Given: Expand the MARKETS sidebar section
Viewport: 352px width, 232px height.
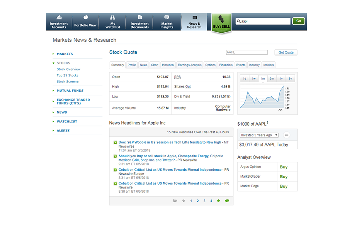Looking at the screenshot, I should click(65, 54).
